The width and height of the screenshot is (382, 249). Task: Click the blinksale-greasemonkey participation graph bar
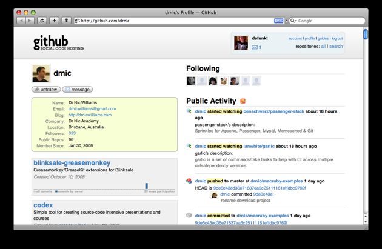click(146, 186)
